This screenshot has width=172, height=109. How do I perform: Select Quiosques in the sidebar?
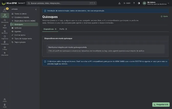coord(24,24)
